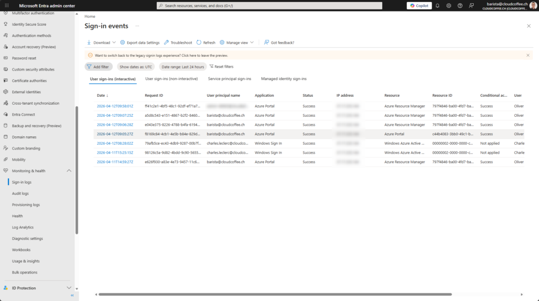The height and width of the screenshot is (301, 539).
Task: Click the Password reset sidebar icon
Action: (x=5, y=58)
